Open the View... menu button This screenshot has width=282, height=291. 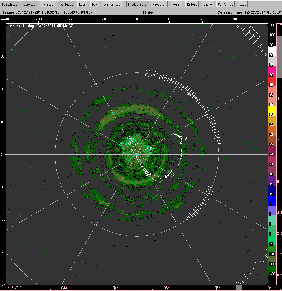(x=29, y=4)
